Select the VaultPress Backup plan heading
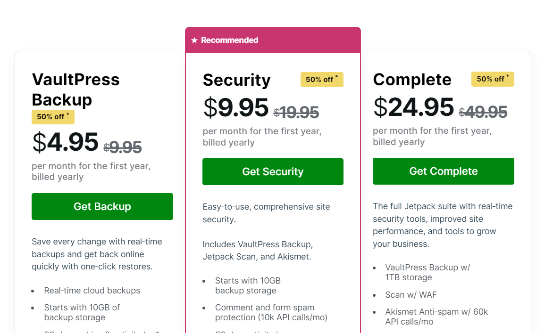The image size is (553, 333). (75, 89)
